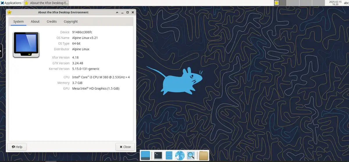Click the taskbar About the Xfce Desktop entry
Viewport: 349px width, 162px height.
pyautogui.click(x=47, y=3)
